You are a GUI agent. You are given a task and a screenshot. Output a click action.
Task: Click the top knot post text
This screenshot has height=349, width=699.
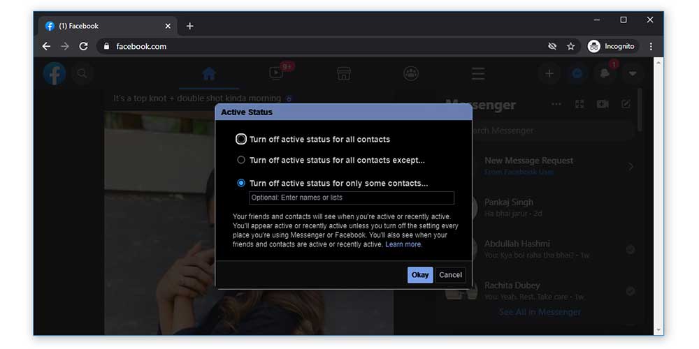(x=197, y=98)
